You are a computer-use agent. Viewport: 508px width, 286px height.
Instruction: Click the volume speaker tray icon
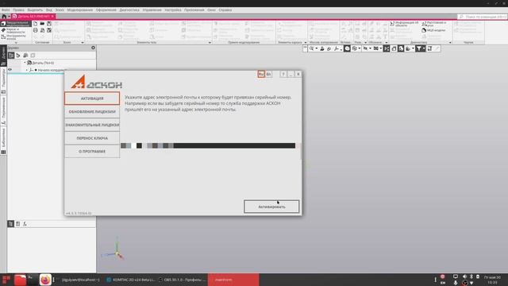464,276
